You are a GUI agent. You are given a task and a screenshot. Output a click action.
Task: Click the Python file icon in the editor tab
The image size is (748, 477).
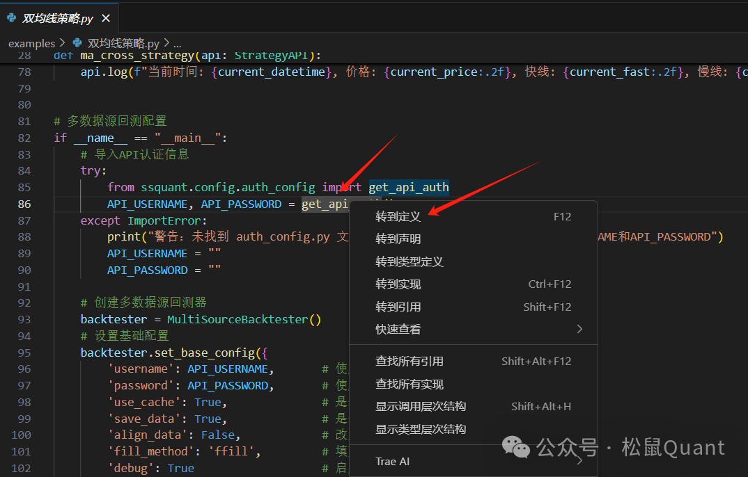pyautogui.click(x=12, y=19)
